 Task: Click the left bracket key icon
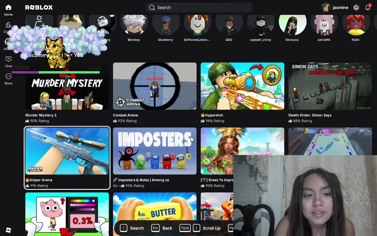(x=196, y=228)
